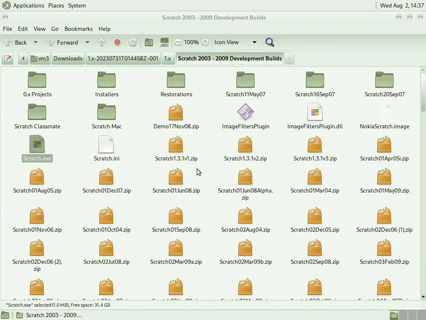Open the Edit menu
The width and height of the screenshot is (426, 320).
pos(23,29)
